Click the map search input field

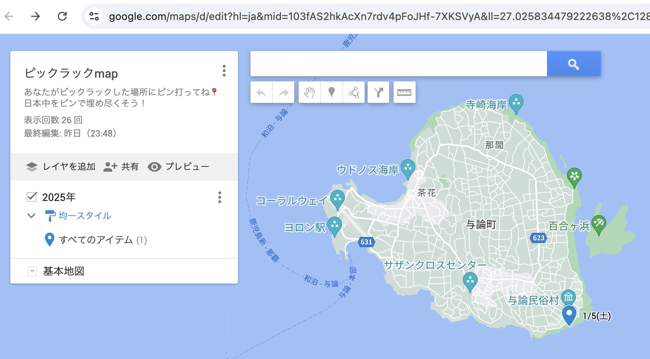click(398, 64)
